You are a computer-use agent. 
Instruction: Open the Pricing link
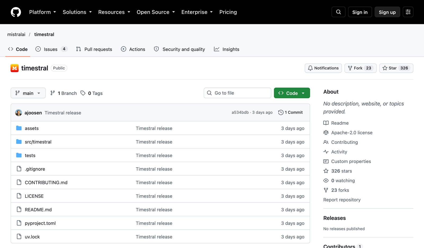coord(228,12)
